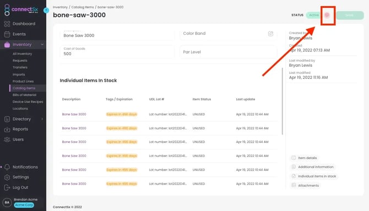Open Bills of Material

[x=24, y=95]
